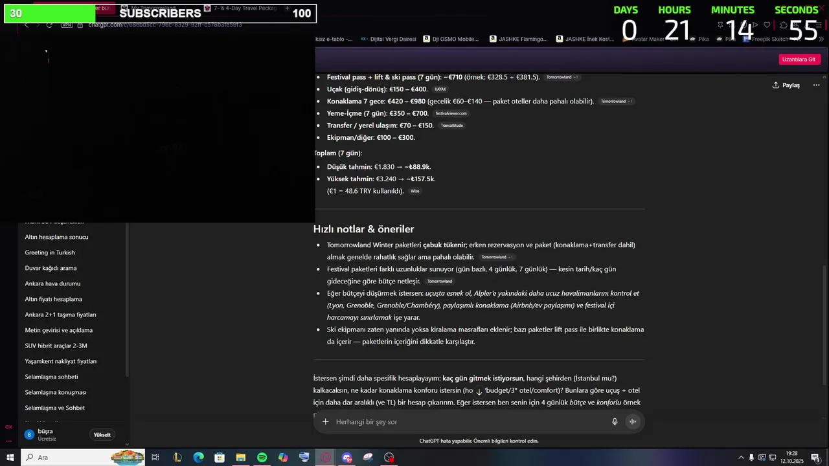Open Discord from the taskbar

point(346,458)
